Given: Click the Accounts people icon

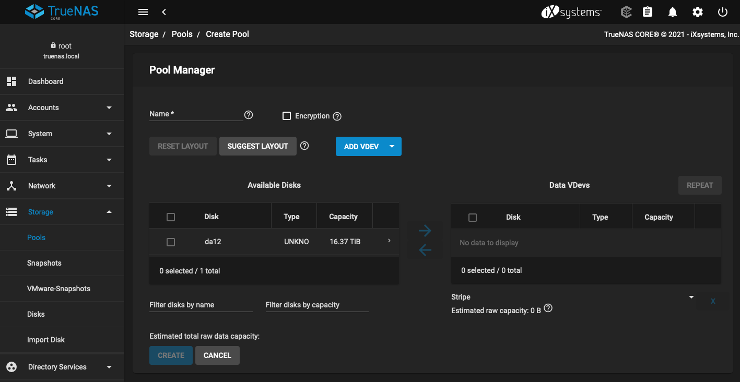Looking at the screenshot, I should click(x=11, y=108).
